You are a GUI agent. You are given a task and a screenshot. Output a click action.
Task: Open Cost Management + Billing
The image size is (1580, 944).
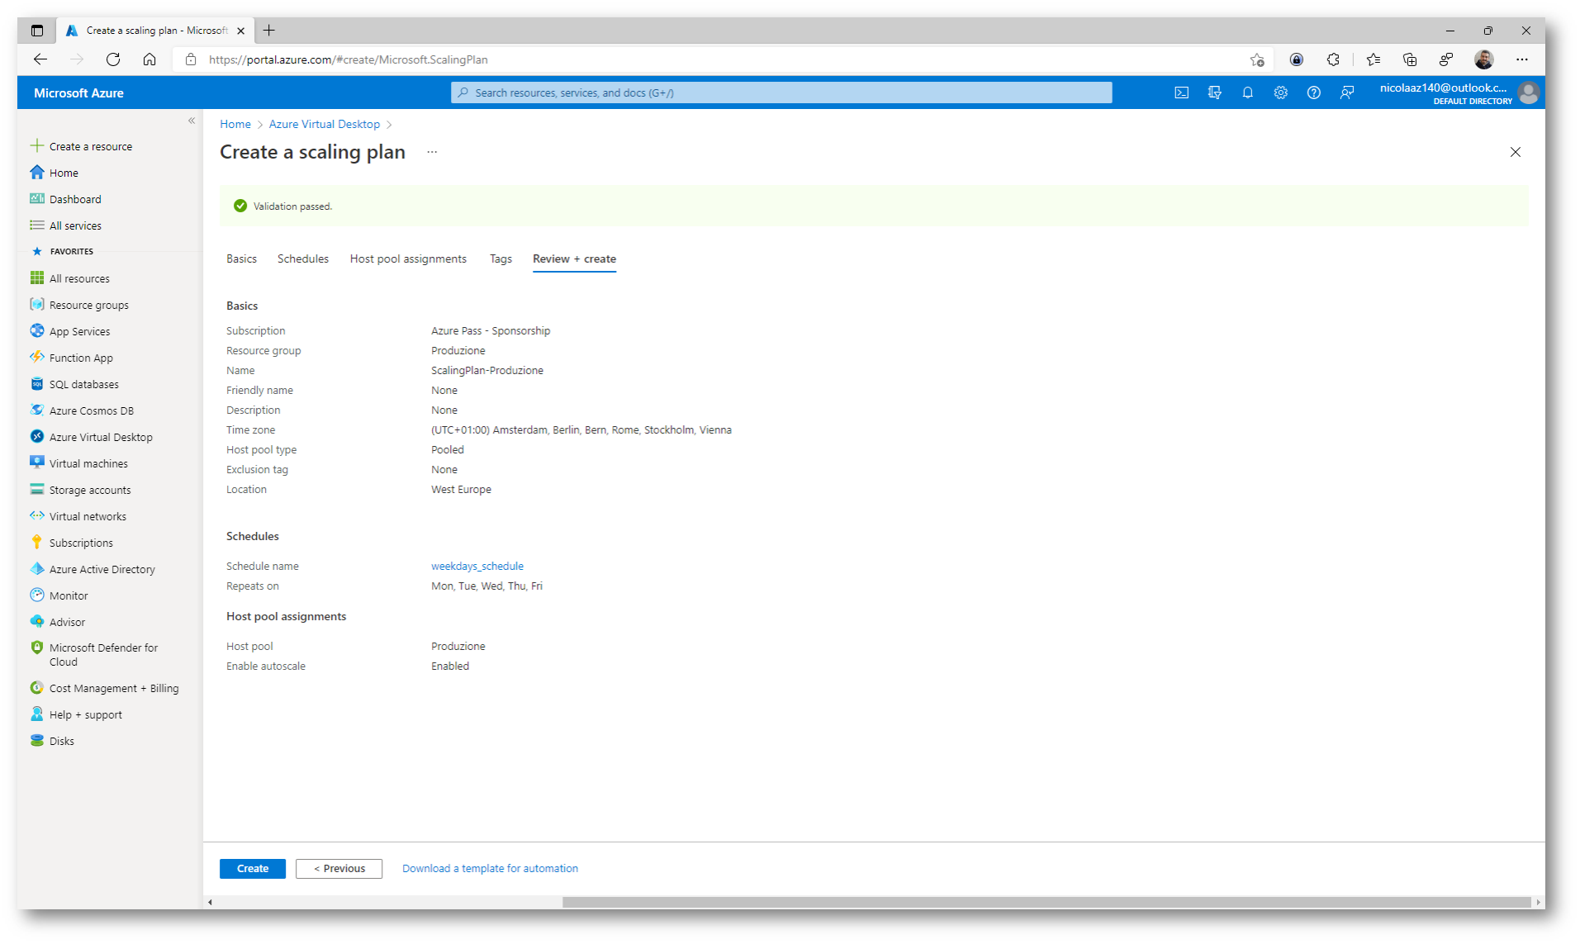tap(105, 688)
